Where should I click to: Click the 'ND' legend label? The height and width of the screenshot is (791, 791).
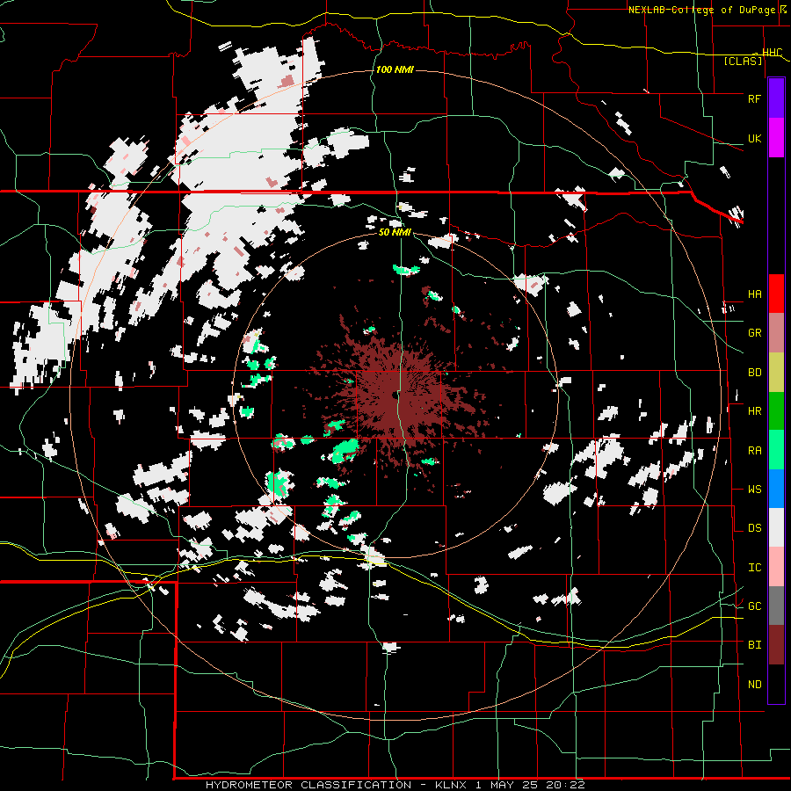pos(754,685)
